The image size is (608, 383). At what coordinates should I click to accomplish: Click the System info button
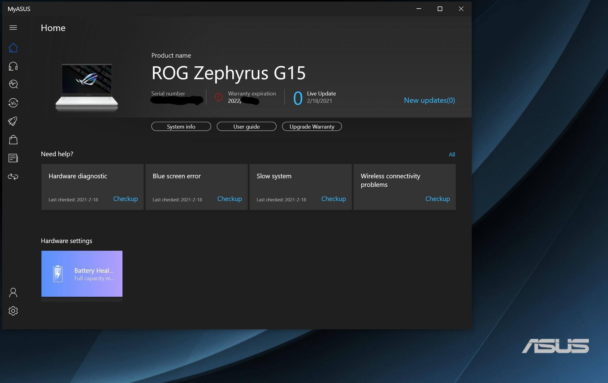181,126
